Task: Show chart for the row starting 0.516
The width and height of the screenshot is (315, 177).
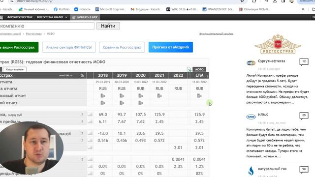Action: [x=90, y=141]
